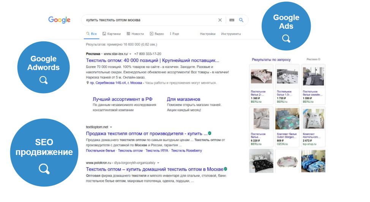
Task: Click the textiloptom.net site URL
Action: [97, 127]
